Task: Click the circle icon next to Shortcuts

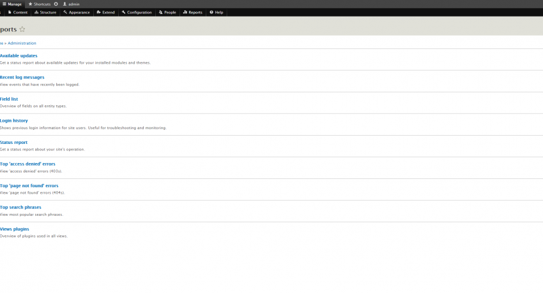Action: pos(56,4)
